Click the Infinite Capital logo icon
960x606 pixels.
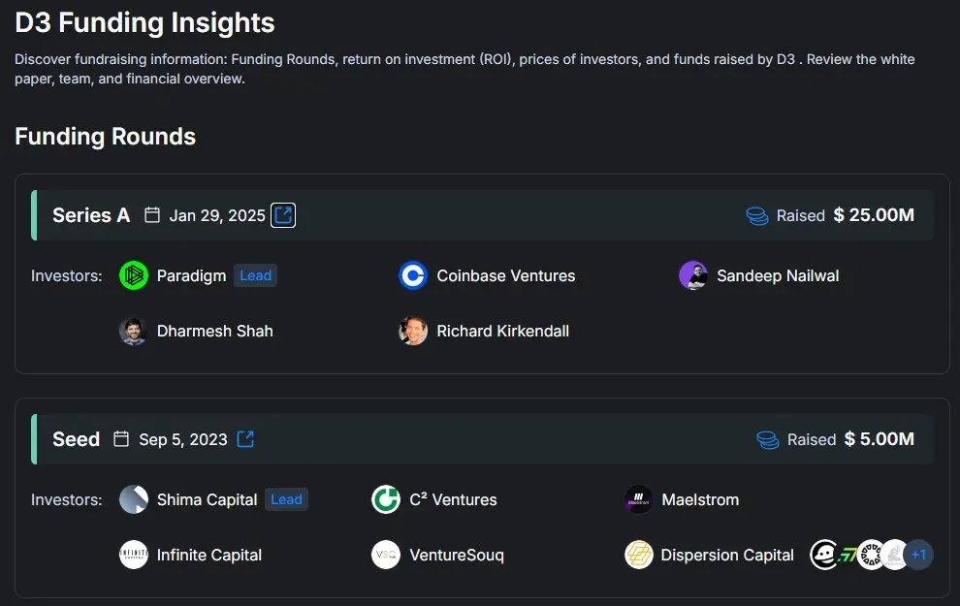coord(134,555)
